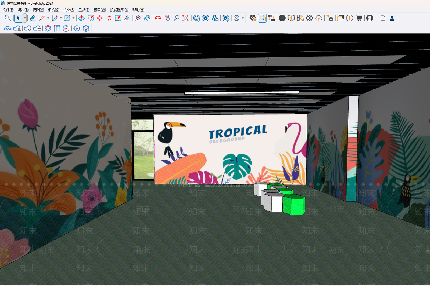Click the black plus add icon
The height and width of the screenshot is (286, 430).
[282, 18]
